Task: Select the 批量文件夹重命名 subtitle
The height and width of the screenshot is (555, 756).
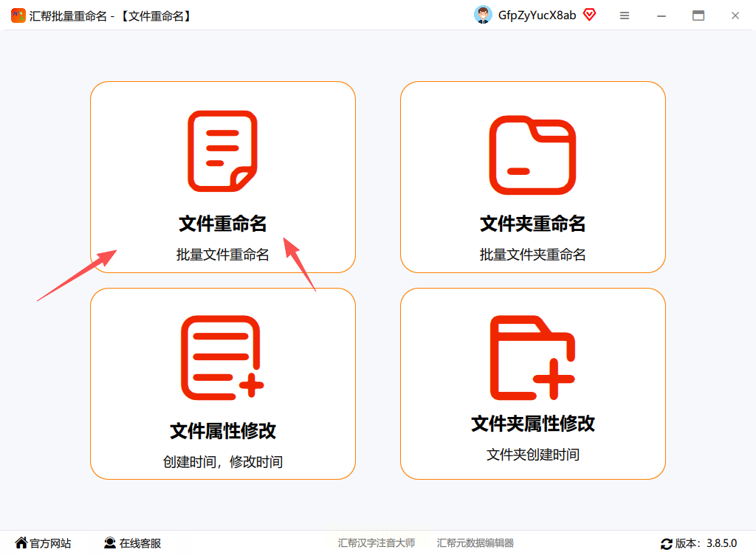Action: [532, 255]
